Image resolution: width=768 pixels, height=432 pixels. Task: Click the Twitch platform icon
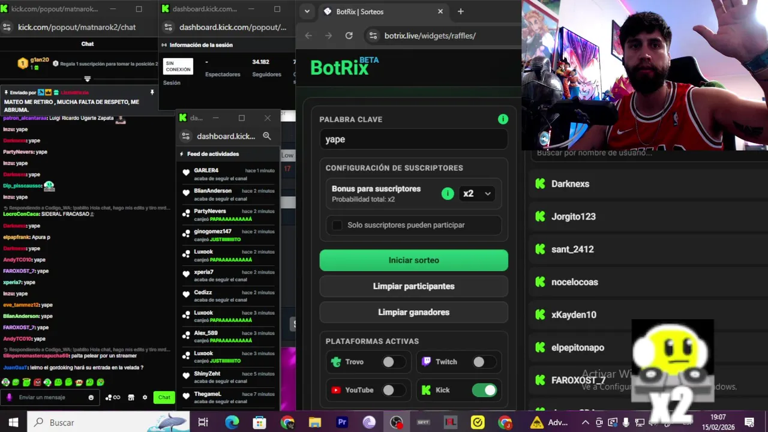point(427,362)
